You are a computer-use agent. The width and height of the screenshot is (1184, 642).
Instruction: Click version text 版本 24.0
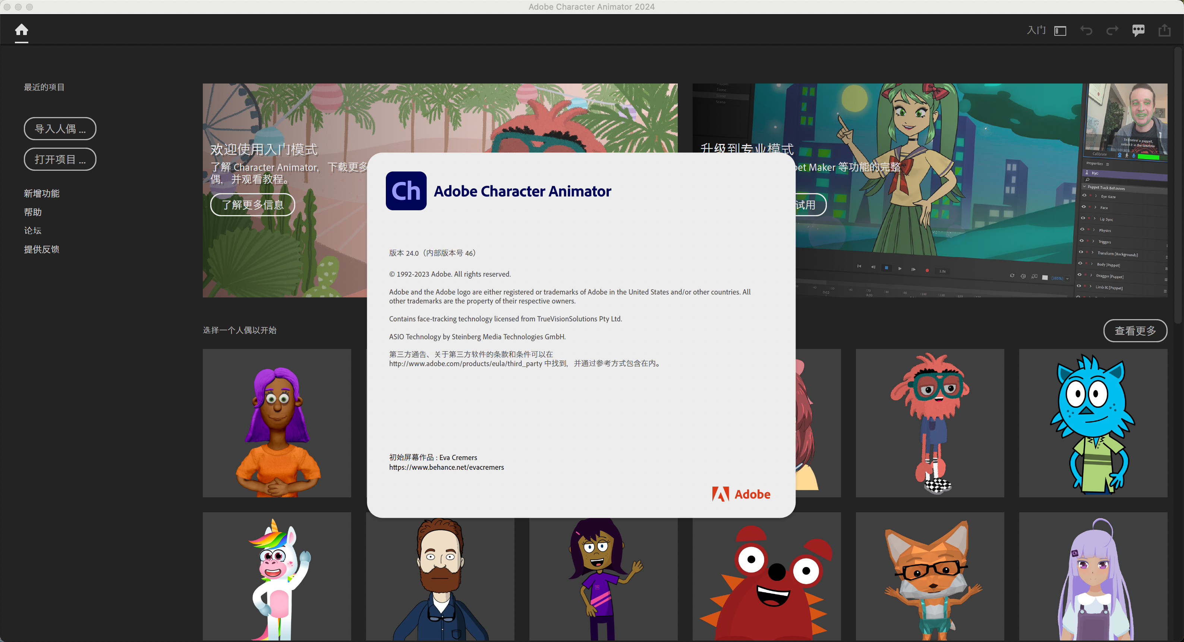pyautogui.click(x=433, y=253)
